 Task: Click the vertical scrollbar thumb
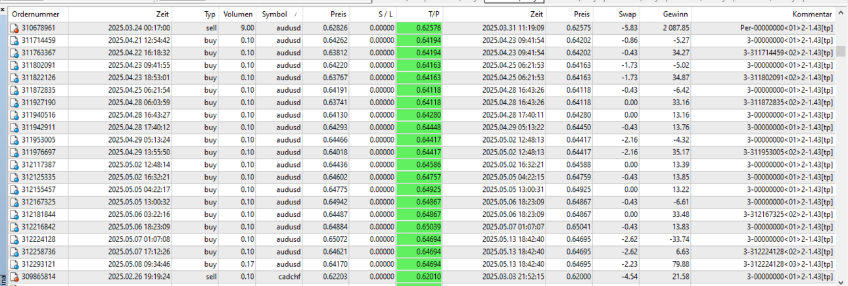(841, 51)
